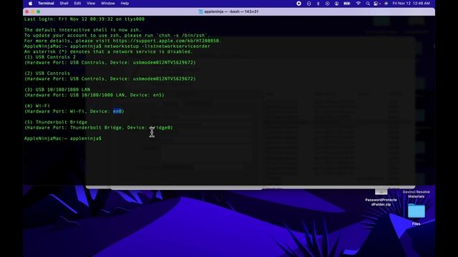This screenshot has width=458, height=257.
Task: Click the '(3) USB 10/100/1000 LAN' line
Action: (57, 90)
